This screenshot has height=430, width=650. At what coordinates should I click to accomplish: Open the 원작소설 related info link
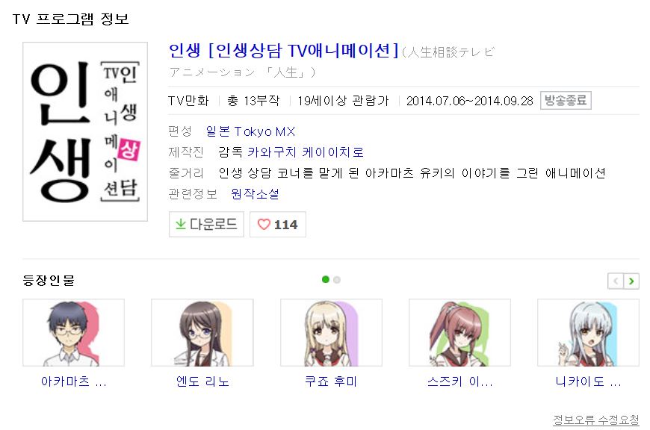coord(255,194)
